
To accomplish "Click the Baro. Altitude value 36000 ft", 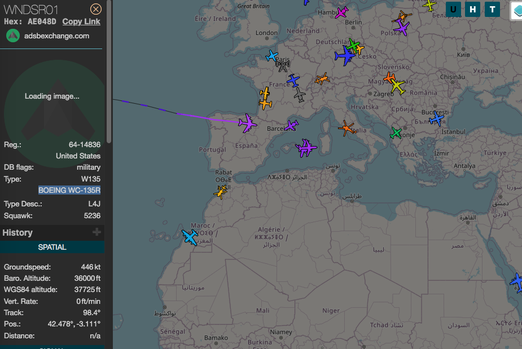I will 87,278.
